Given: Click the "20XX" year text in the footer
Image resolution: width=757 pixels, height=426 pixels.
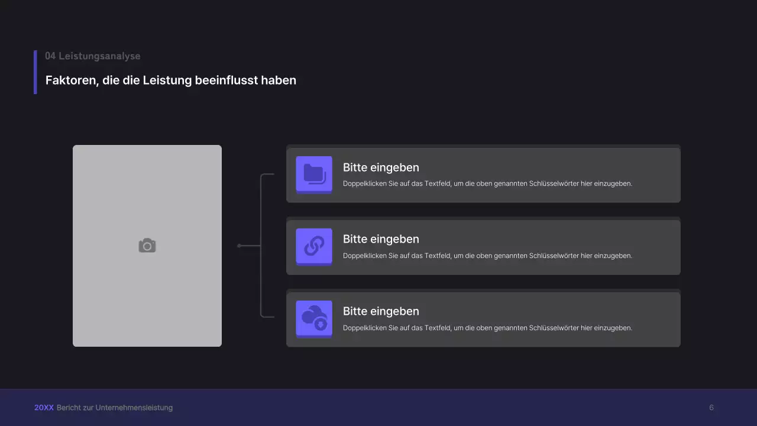Looking at the screenshot, I should tap(44, 408).
